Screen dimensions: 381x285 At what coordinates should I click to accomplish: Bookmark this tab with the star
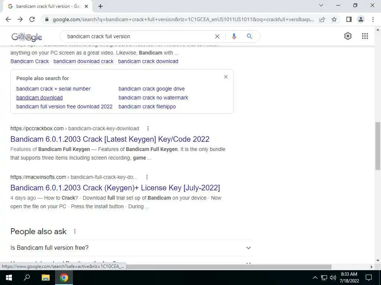[x=334, y=19]
